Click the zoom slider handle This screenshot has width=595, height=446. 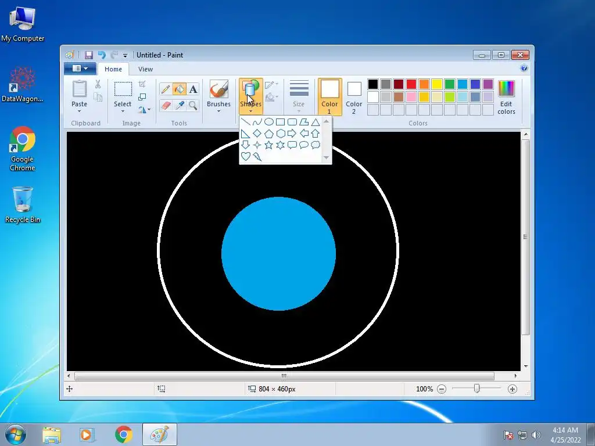[x=477, y=389]
